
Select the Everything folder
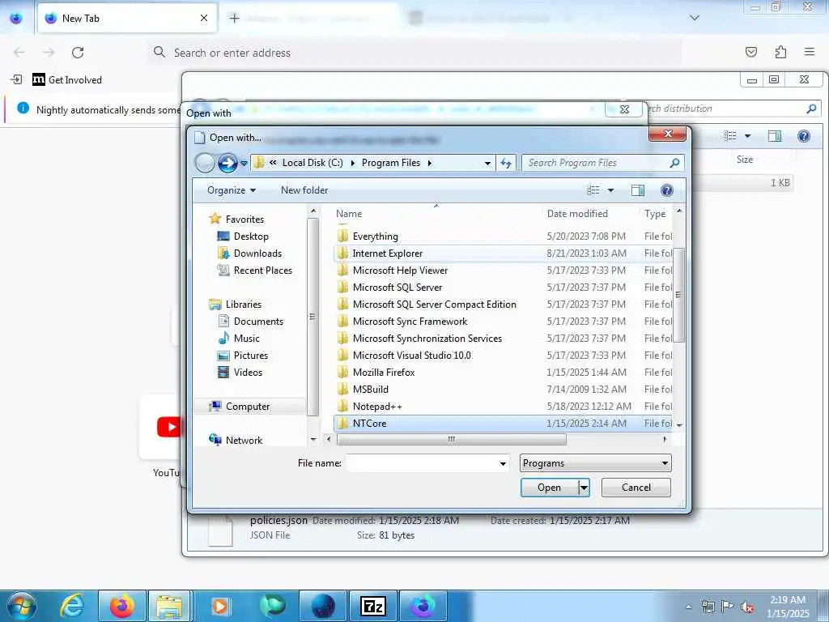tap(375, 236)
